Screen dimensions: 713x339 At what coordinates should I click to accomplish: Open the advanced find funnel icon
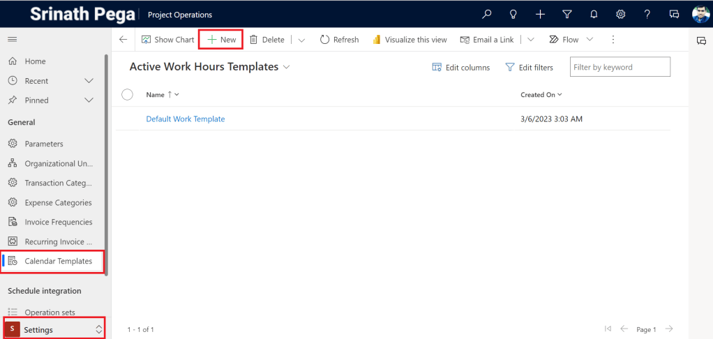[x=566, y=14]
